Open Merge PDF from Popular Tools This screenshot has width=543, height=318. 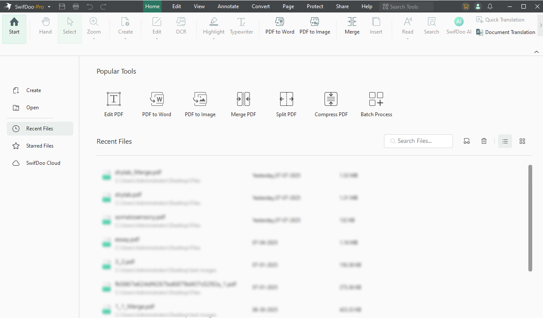[x=243, y=104]
